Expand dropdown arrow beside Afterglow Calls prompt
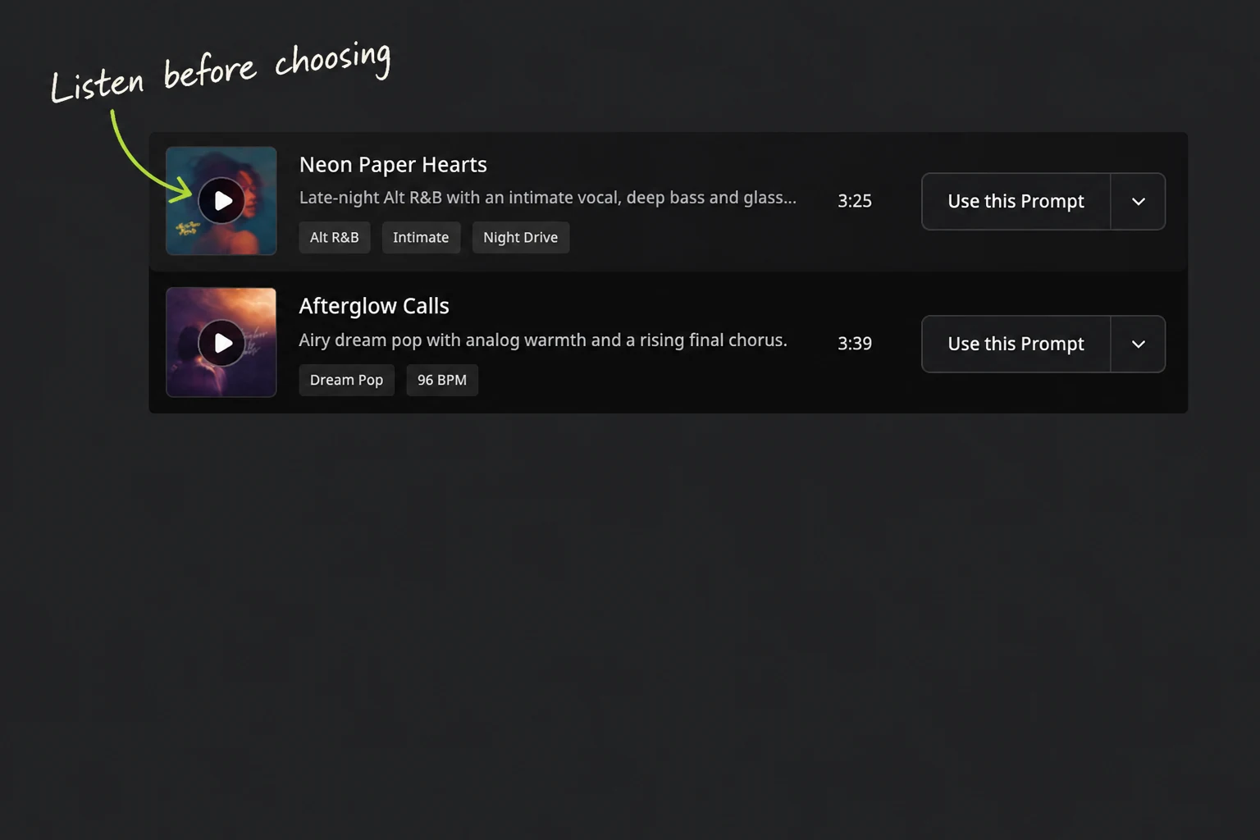Viewport: 1260px width, 840px height. pyautogui.click(x=1138, y=344)
